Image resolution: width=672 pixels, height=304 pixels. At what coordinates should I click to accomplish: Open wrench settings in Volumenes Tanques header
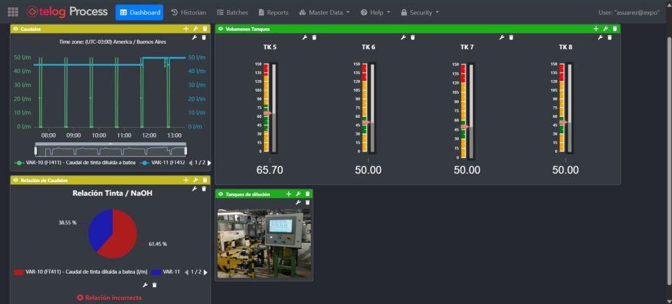(605, 29)
